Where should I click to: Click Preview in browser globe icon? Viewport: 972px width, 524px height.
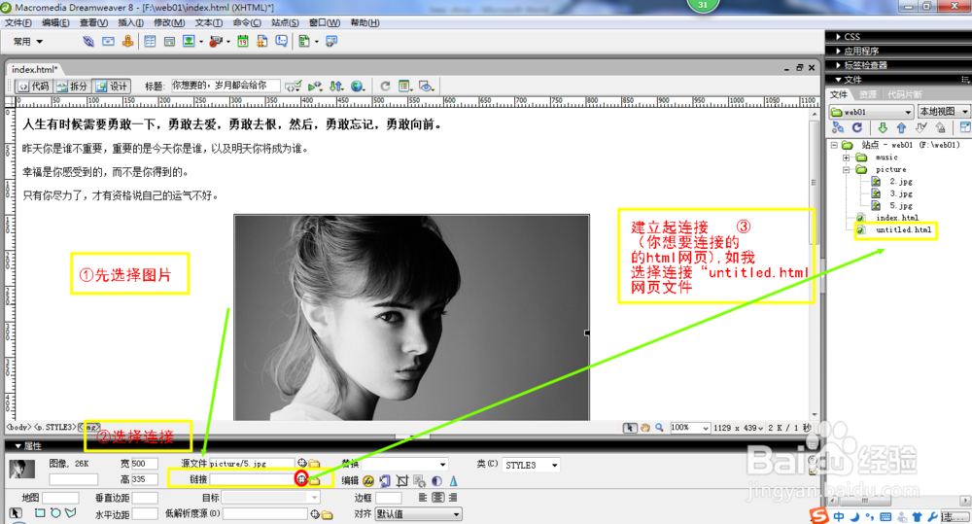click(x=358, y=87)
